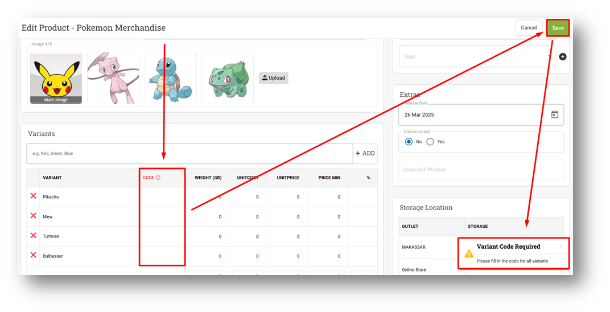
Task: Select the Mew image thumbnail
Action: [113, 78]
